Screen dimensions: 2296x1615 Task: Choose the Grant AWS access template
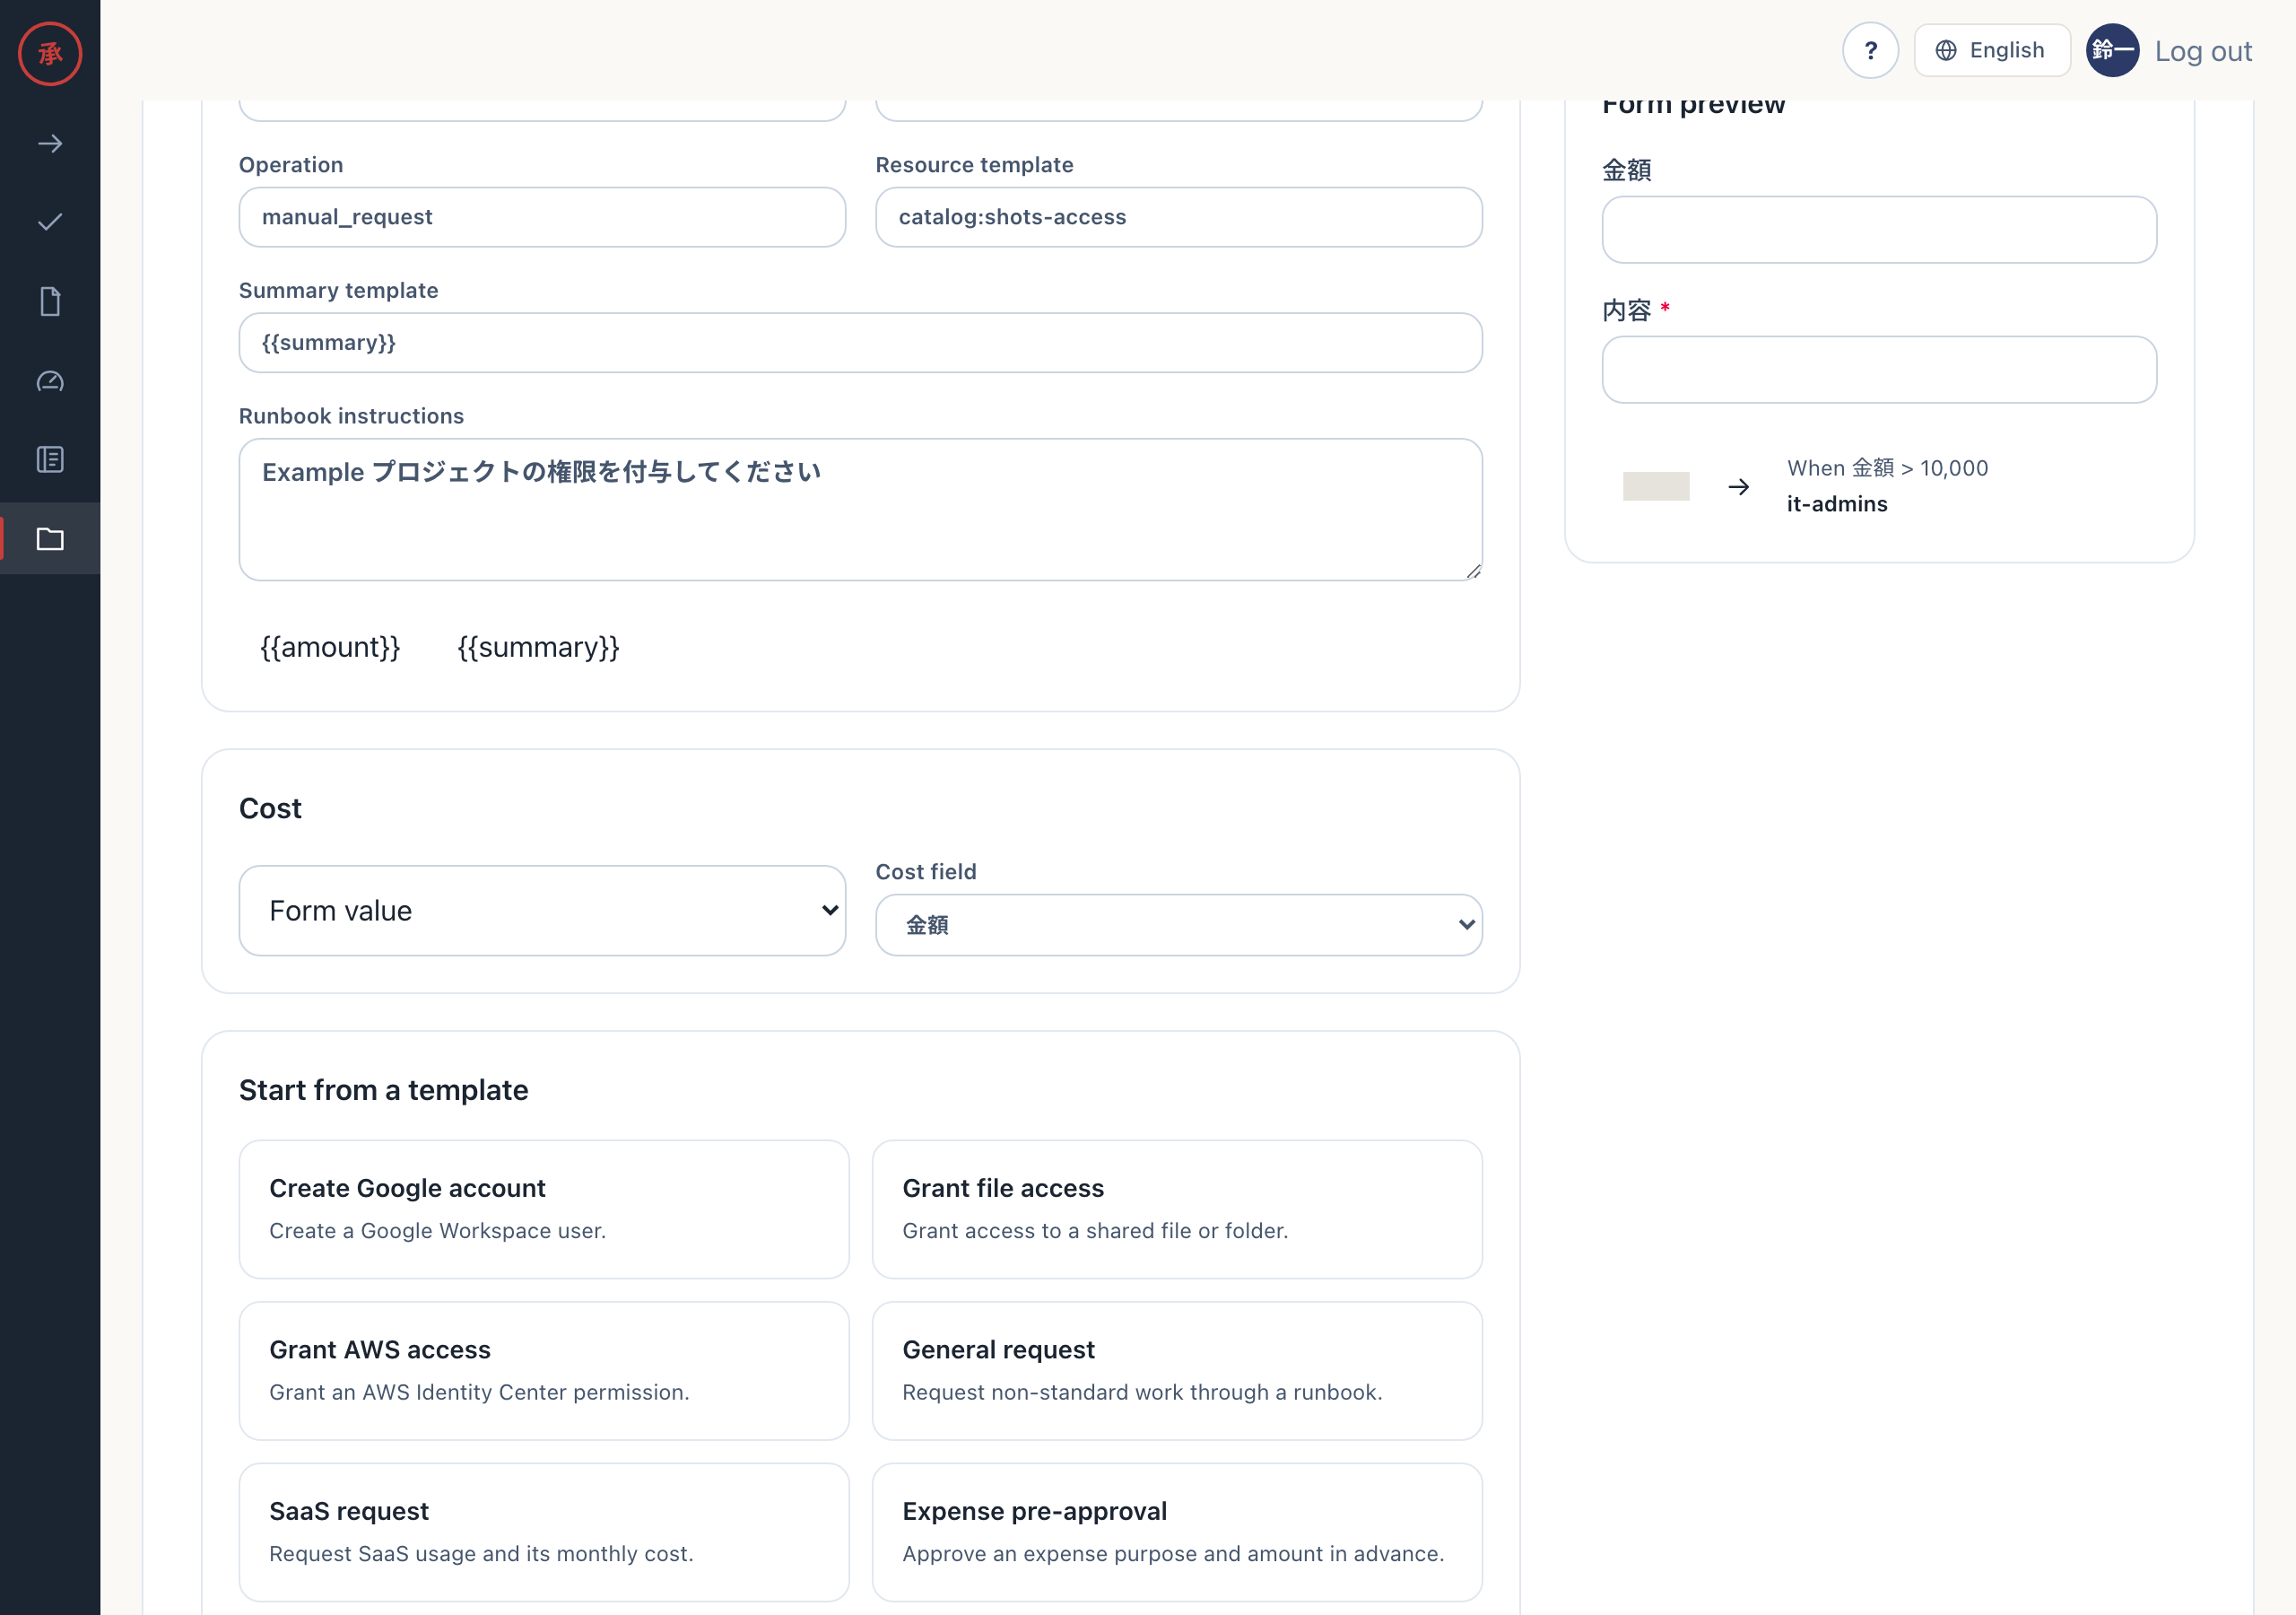[544, 1371]
